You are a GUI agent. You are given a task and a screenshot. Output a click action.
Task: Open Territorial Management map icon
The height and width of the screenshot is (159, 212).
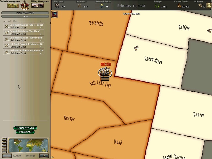[13, 6]
